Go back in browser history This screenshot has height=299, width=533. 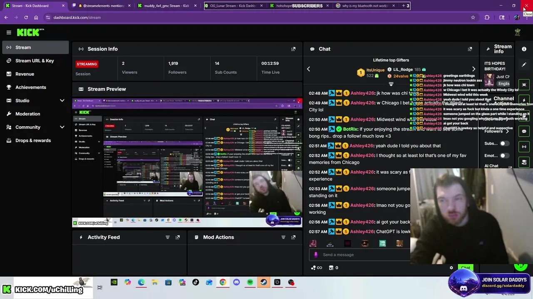(x=6, y=17)
